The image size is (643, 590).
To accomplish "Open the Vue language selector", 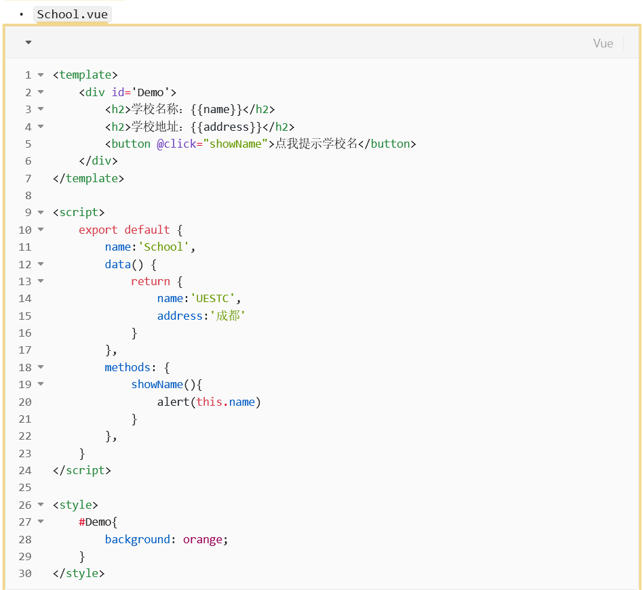I will [x=602, y=43].
